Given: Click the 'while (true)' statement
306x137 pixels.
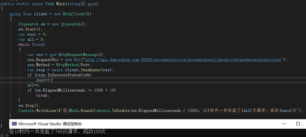Looking at the screenshot, I should click(31, 45).
